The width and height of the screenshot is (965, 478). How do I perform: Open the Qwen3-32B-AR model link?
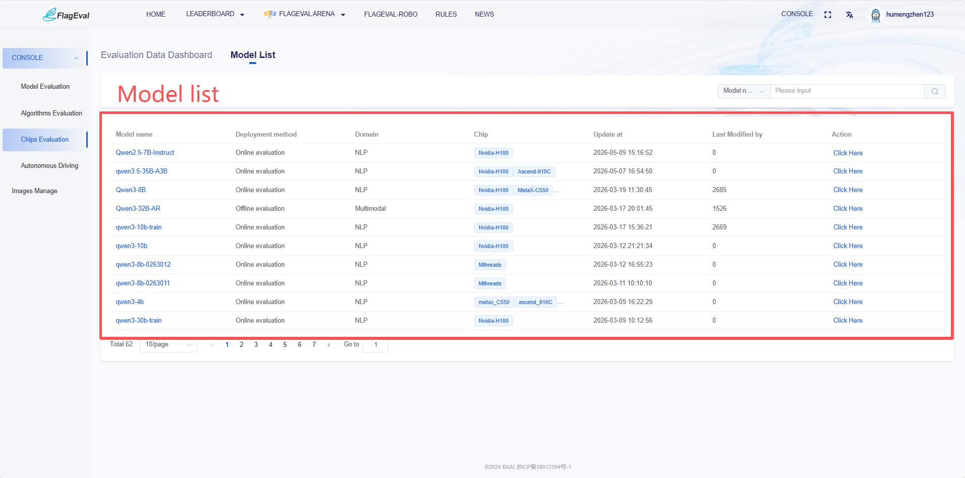(138, 209)
